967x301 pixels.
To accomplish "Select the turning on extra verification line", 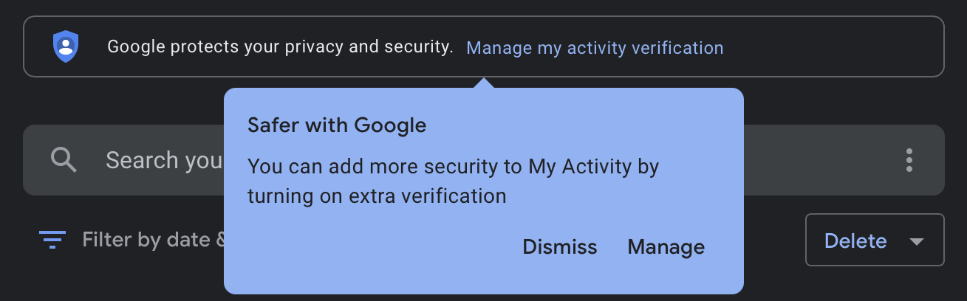I will pyautogui.click(x=377, y=196).
